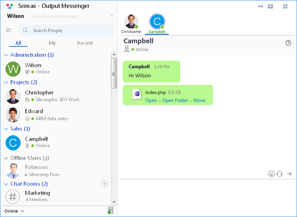Click Silverstrip Fixes status text

(44, 175)
